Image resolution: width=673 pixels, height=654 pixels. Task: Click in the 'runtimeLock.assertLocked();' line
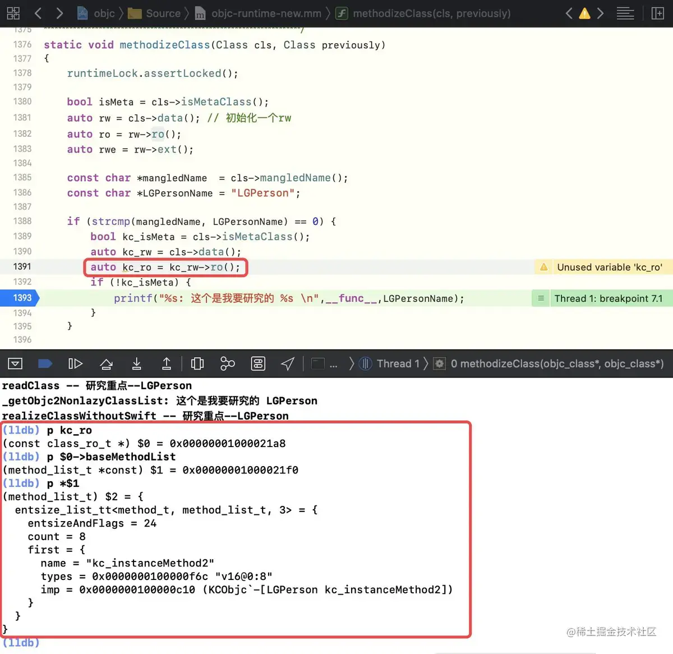point(153,73)
